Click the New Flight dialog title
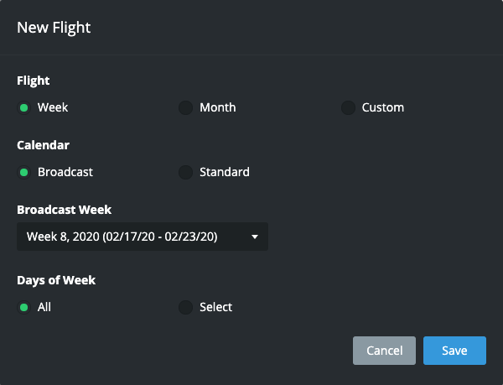 point(54,28)
